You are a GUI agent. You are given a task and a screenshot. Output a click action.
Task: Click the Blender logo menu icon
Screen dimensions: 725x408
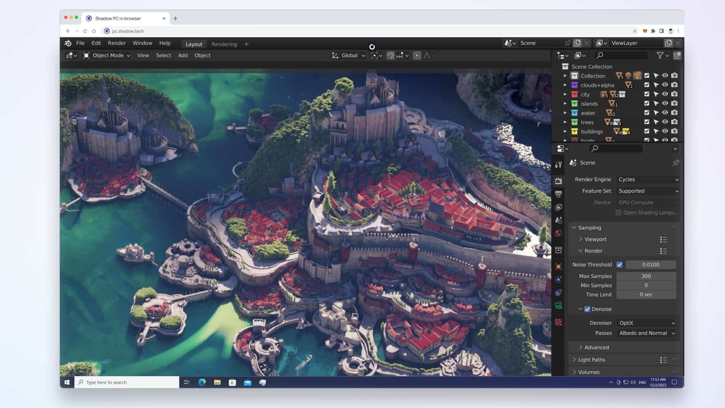point(68,43)
